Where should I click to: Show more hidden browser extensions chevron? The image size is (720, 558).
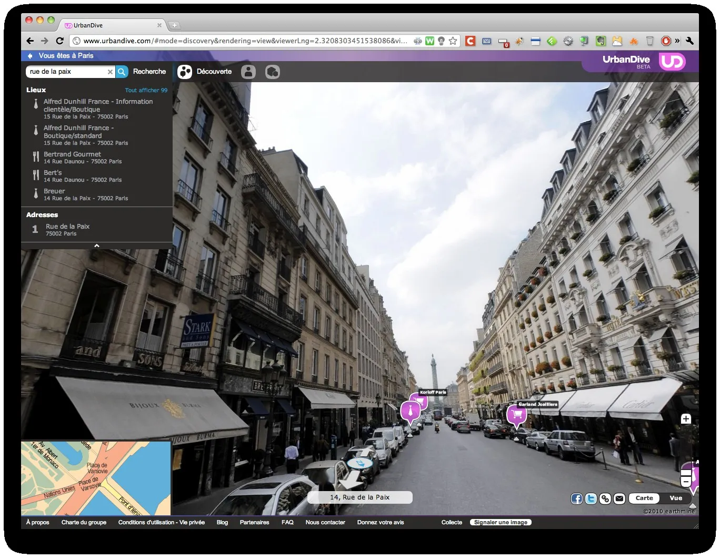click(677, 41)
